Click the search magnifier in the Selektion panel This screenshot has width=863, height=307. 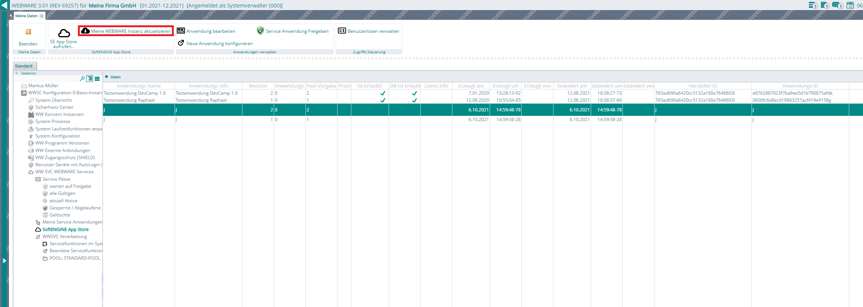coord(82,79)
